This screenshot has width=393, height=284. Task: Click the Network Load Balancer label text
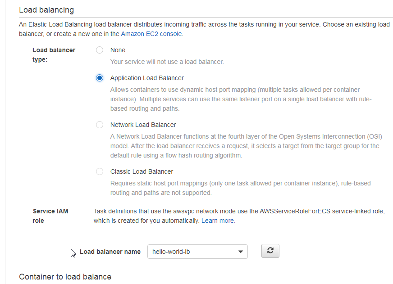click(x=143, y=125)
